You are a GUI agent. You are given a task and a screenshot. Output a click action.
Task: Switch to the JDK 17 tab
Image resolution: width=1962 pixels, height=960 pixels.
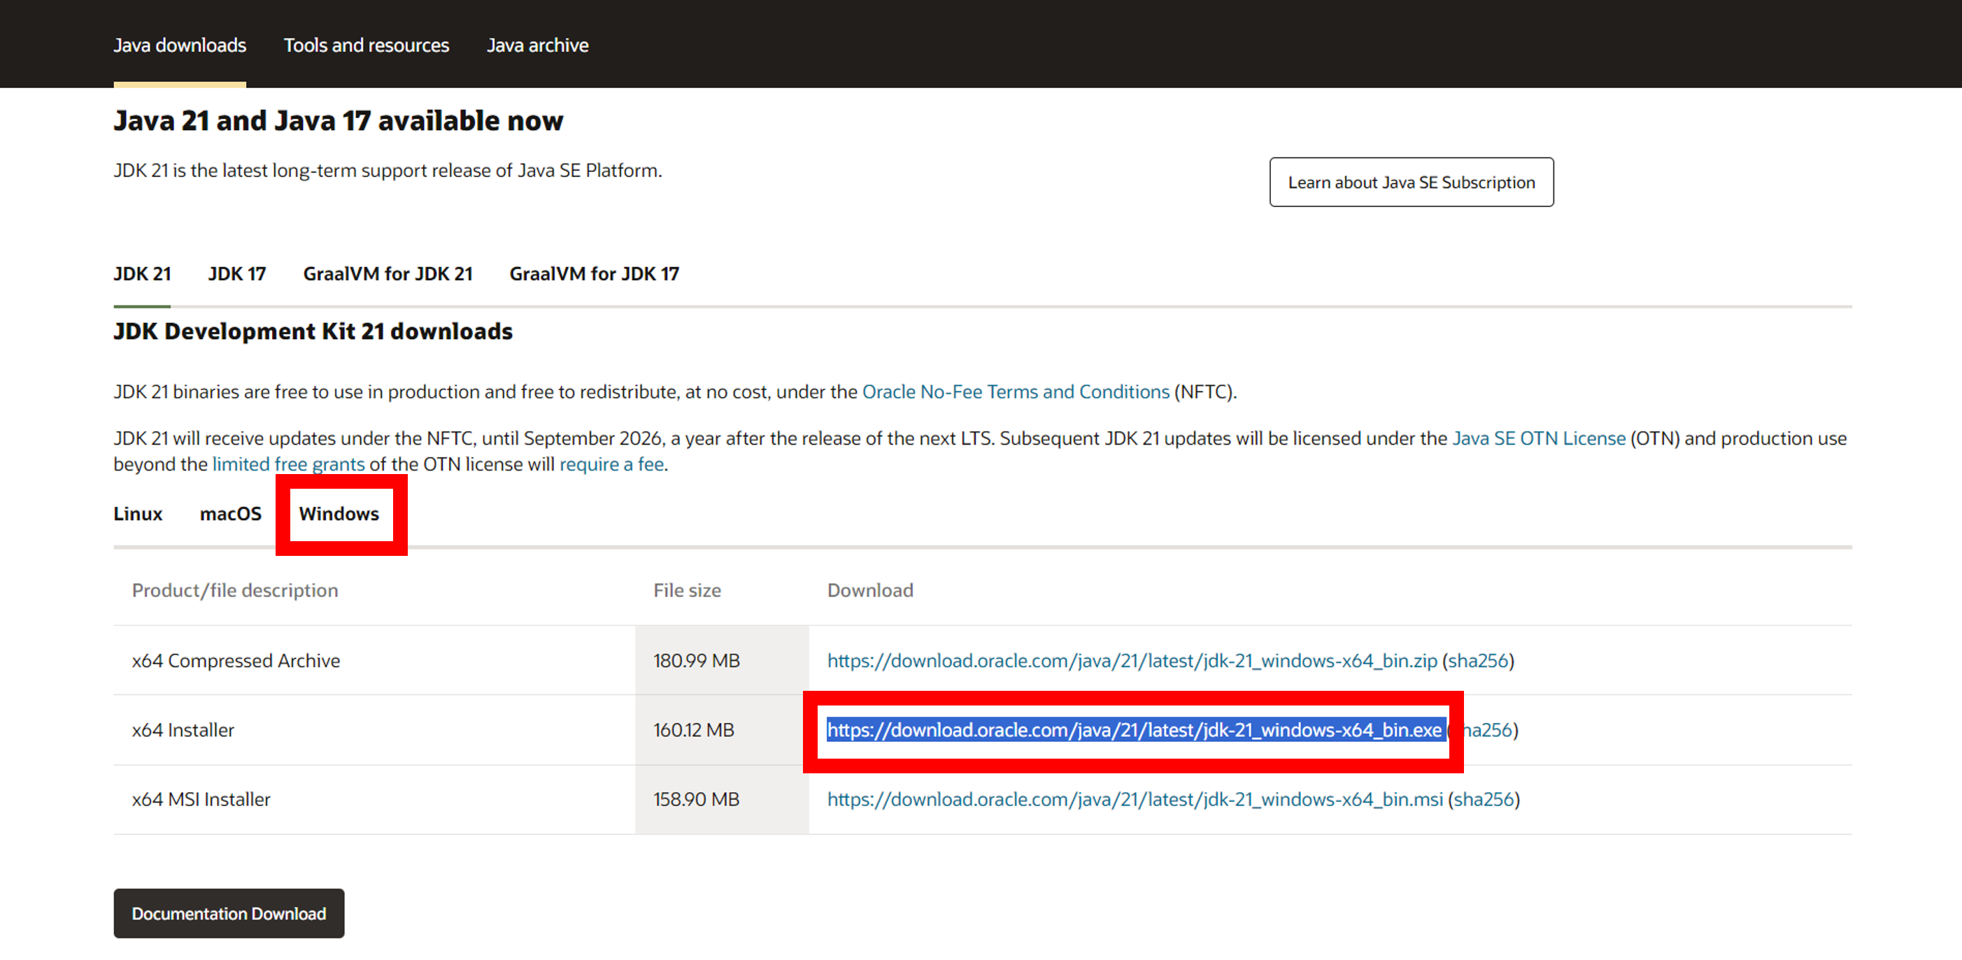(237, 274)
